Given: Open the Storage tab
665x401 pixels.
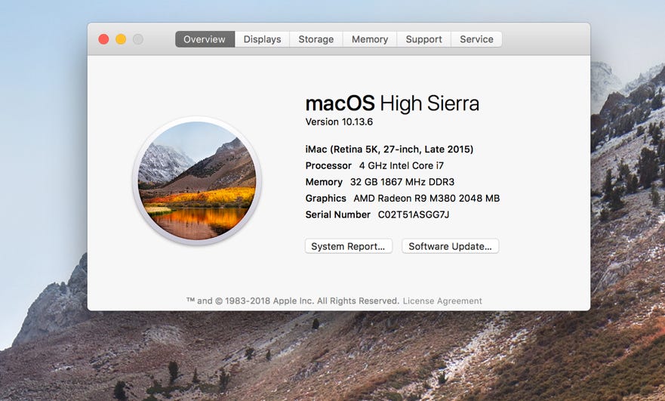Looking at the screenshot, I should pyautogui.click(x=316, y=39).
